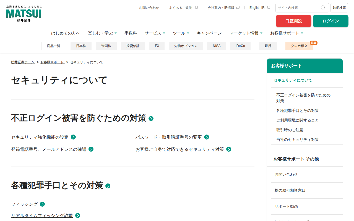354x221 pixels.
Task: Open the お問い合わせ header link
Action: point(149,8)
